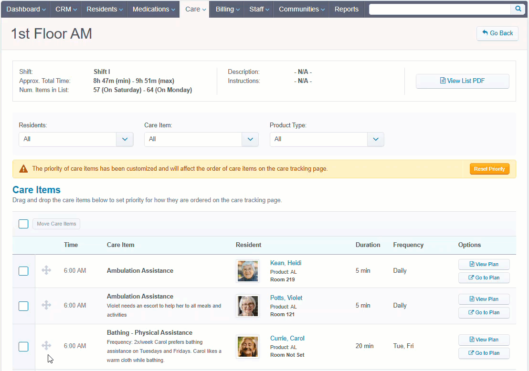Click Heidi Kean's photo thumbnail
This screenshot has height=371, width=529.
click(248, 271)
